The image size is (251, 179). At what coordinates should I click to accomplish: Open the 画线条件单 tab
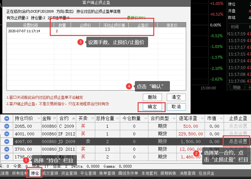[128, 173]
